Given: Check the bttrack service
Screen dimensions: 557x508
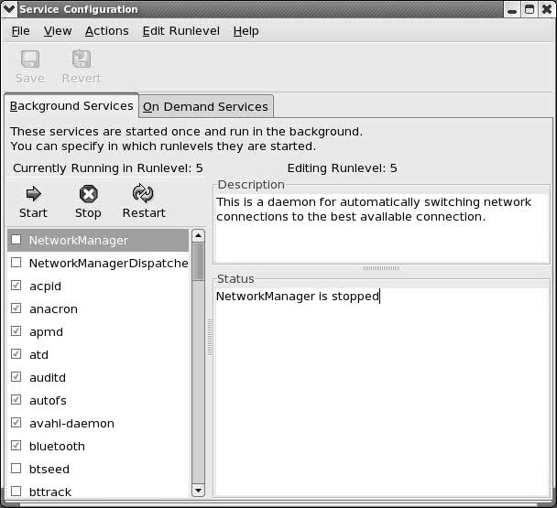Looking at the screenshot, I should pos(16,492).
